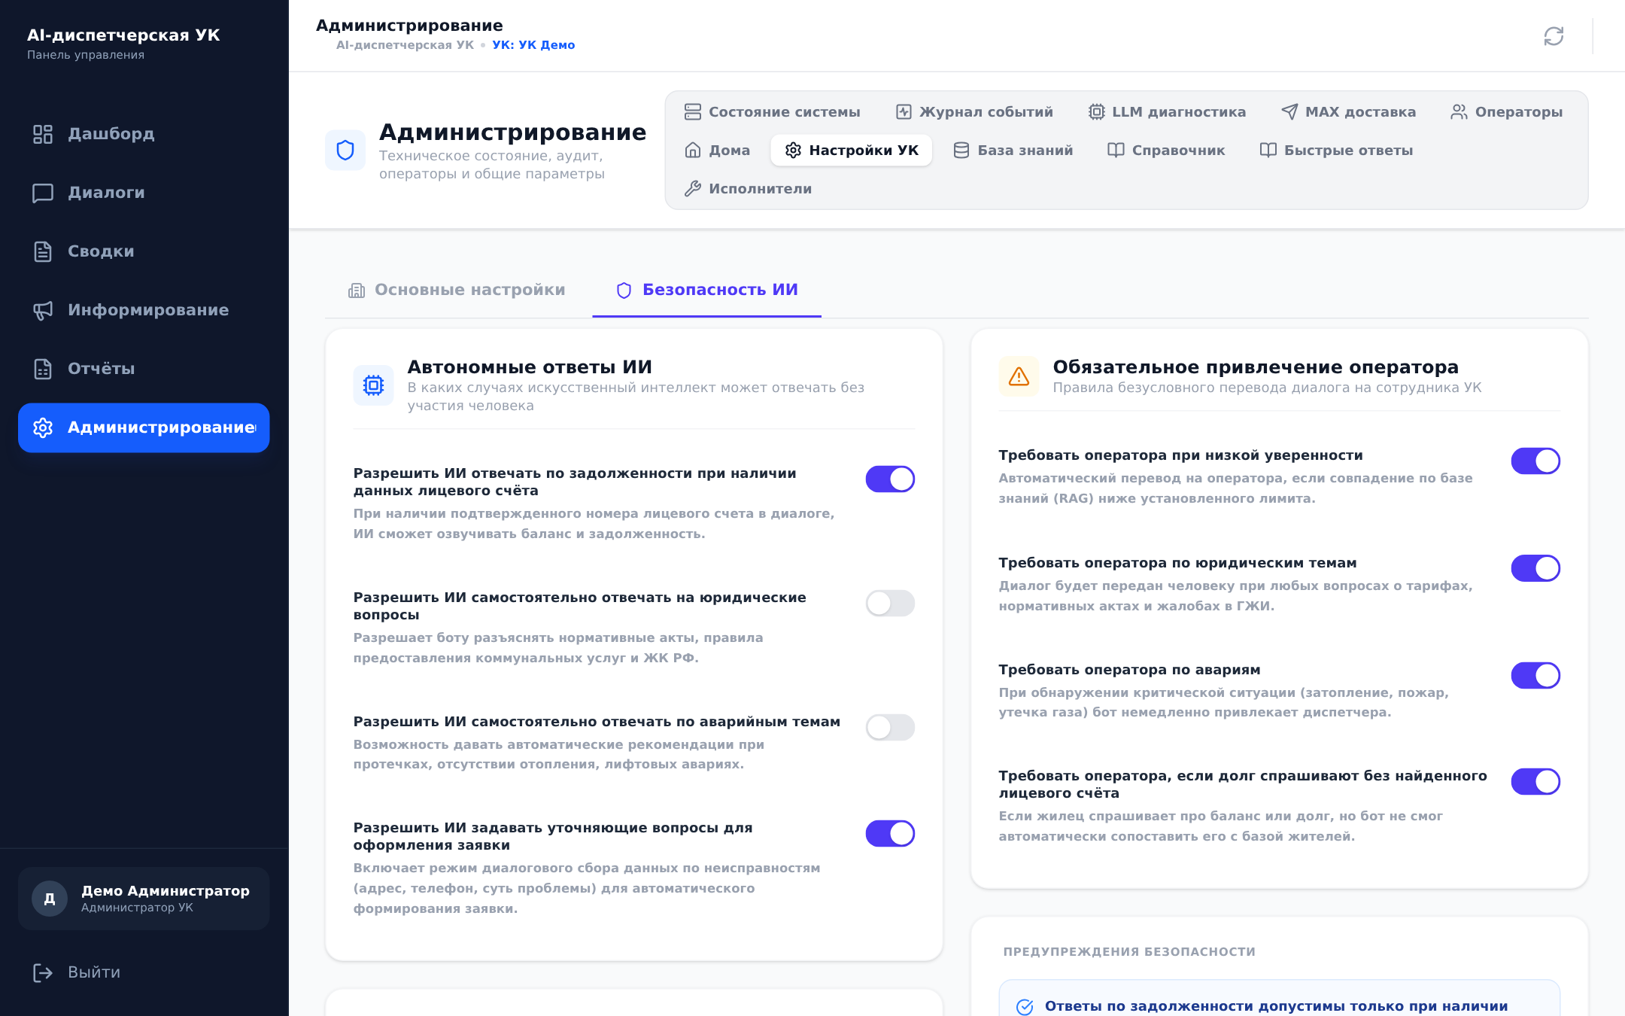
Task: Open the Журнал событий tab
Action: click(x=974, y=112)
